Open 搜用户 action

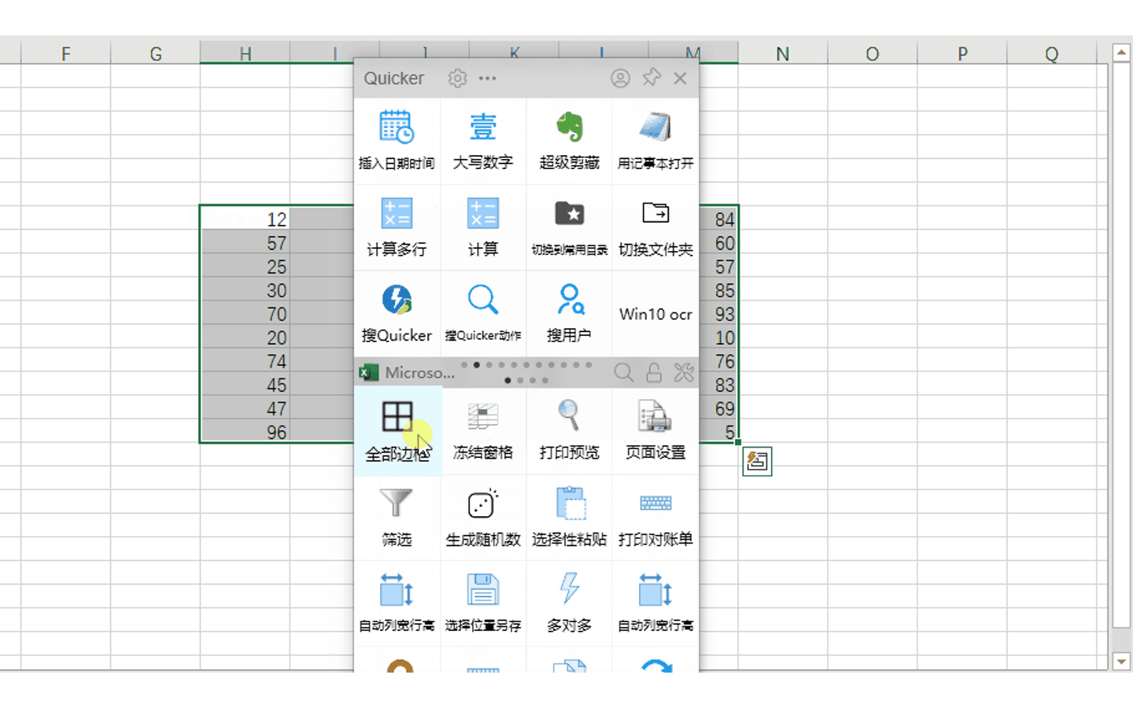pyautogui.click(x=570, y=315)
